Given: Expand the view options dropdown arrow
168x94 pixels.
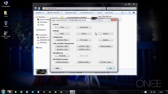Looking at the screenshot, I should point(125,13).
